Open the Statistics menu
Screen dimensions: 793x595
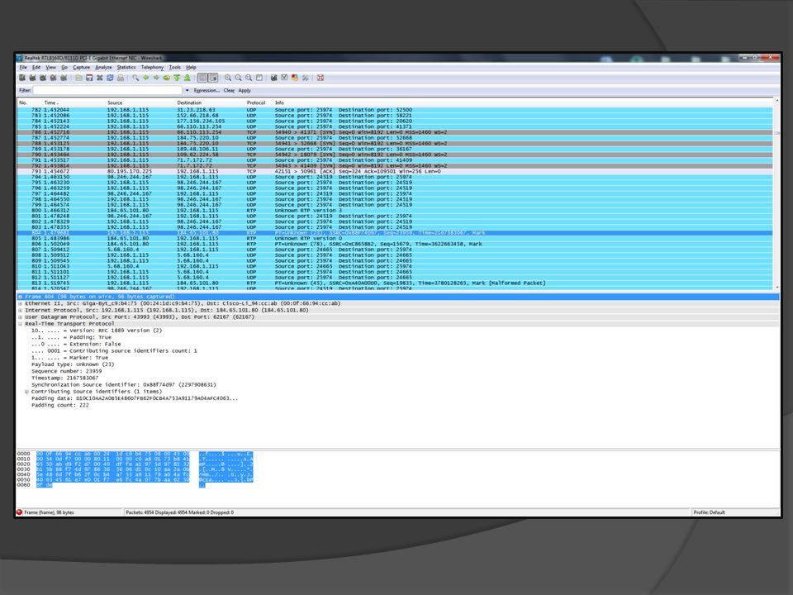[x=126, y=67]
